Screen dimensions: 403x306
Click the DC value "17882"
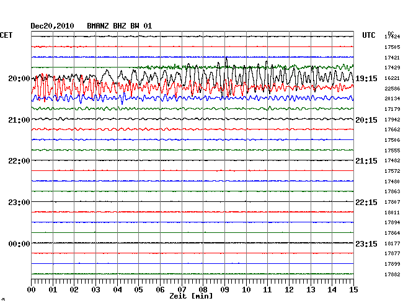click(392, 274)
